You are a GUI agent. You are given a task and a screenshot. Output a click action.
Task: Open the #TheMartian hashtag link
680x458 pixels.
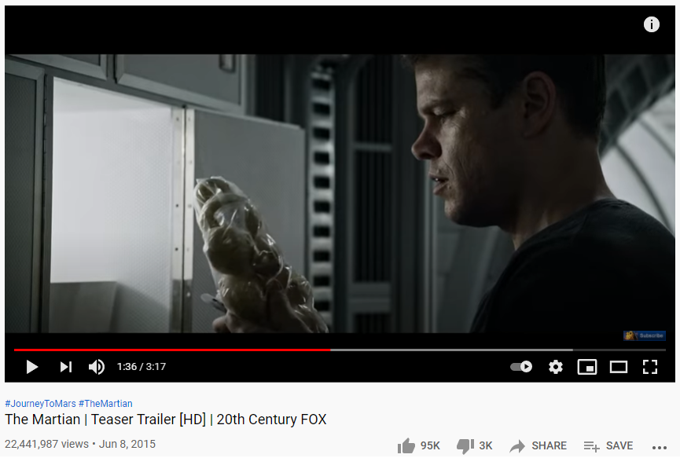(105, 404)
